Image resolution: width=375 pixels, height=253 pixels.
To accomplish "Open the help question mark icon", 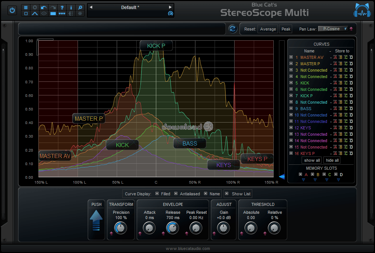I will [62, 8].
